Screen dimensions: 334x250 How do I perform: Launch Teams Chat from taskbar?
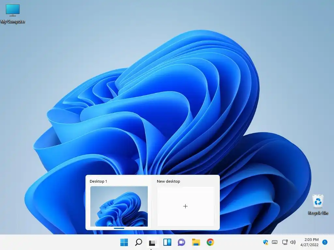tap(181, 242)
